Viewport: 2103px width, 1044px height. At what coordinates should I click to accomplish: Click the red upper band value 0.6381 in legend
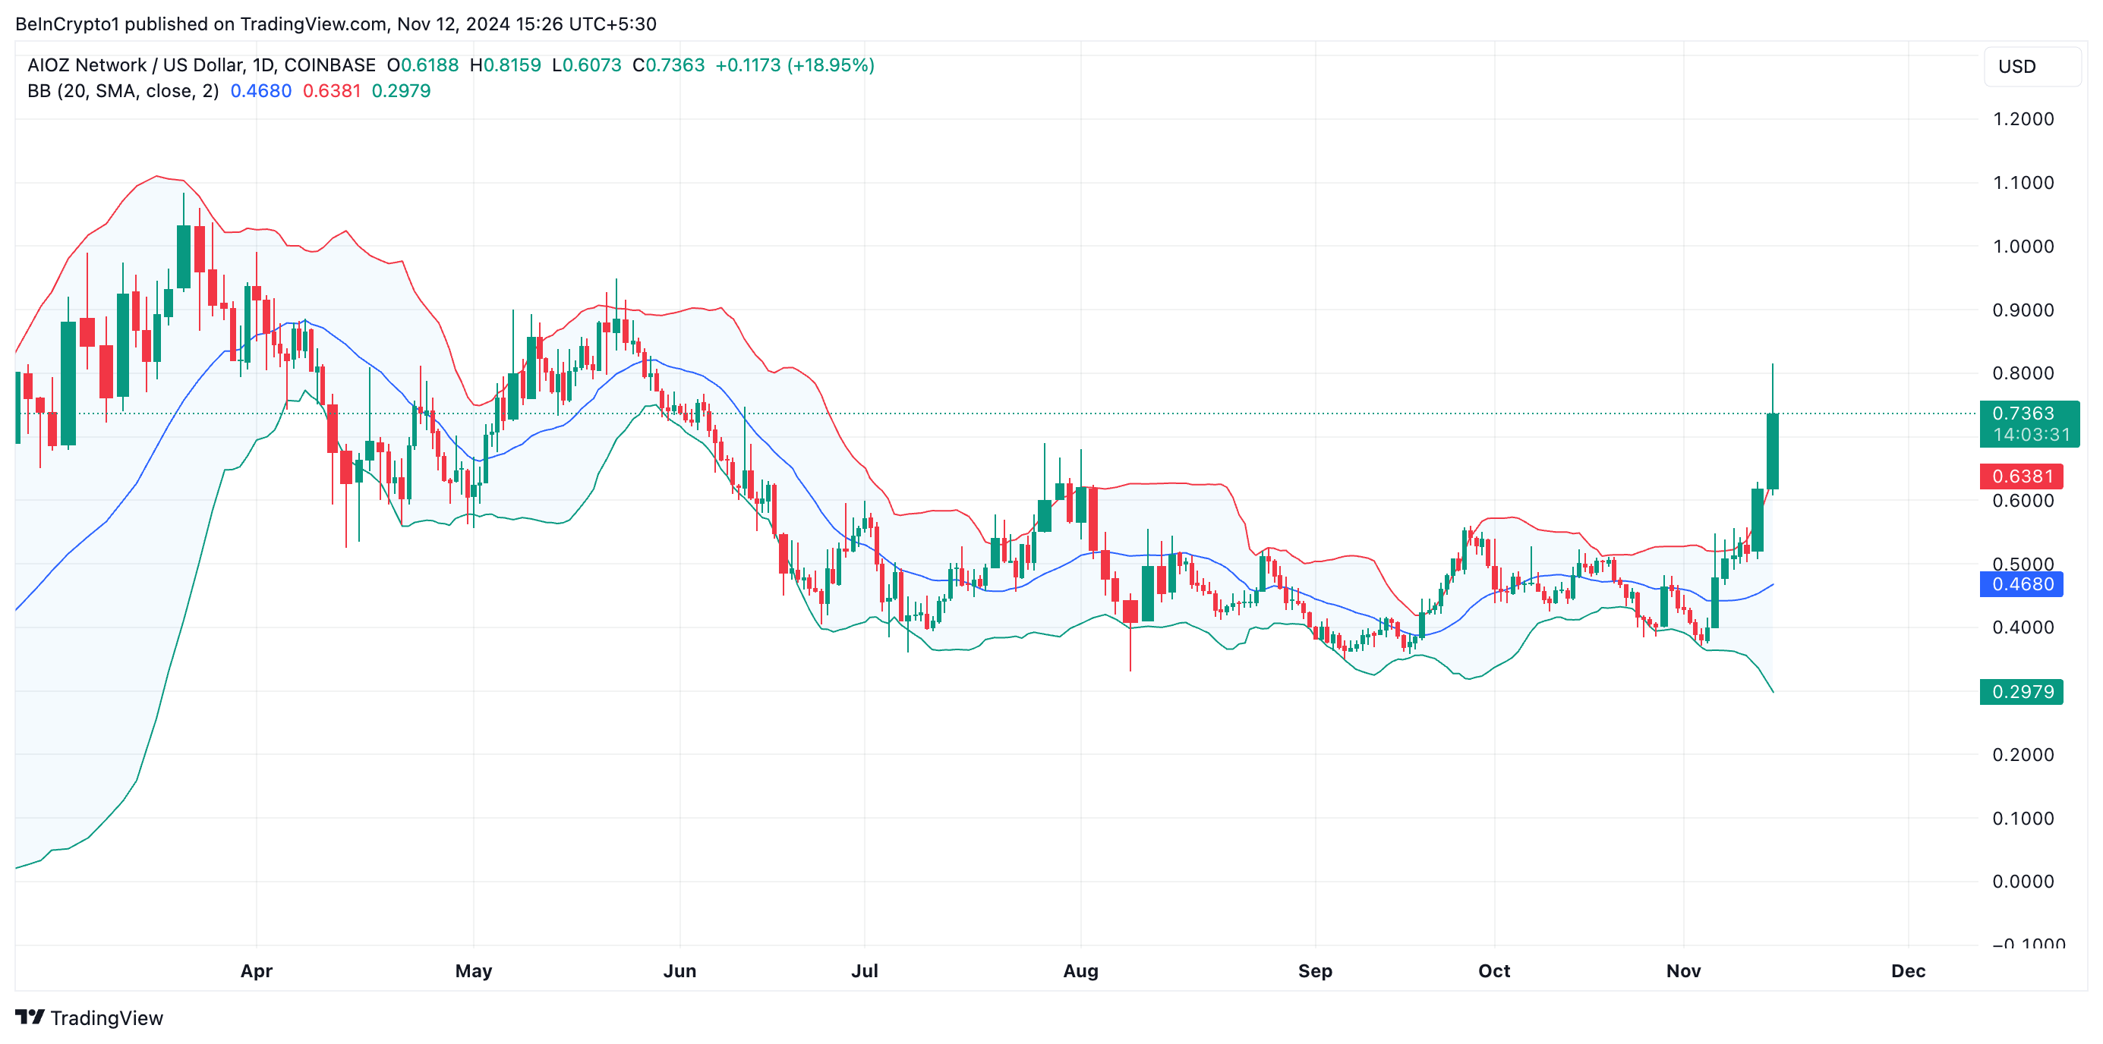coord(332,91)
